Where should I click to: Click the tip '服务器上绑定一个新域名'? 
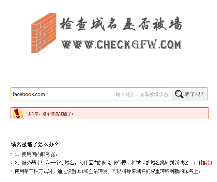tap(48, 163)
